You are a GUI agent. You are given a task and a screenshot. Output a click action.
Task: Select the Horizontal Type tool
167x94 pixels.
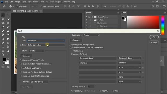(x=3, y=47)
